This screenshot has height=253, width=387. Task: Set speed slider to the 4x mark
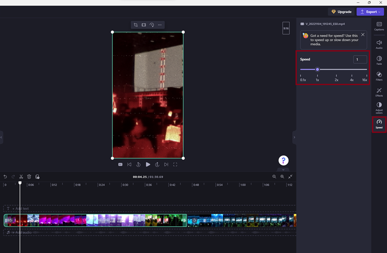[352, 69]
